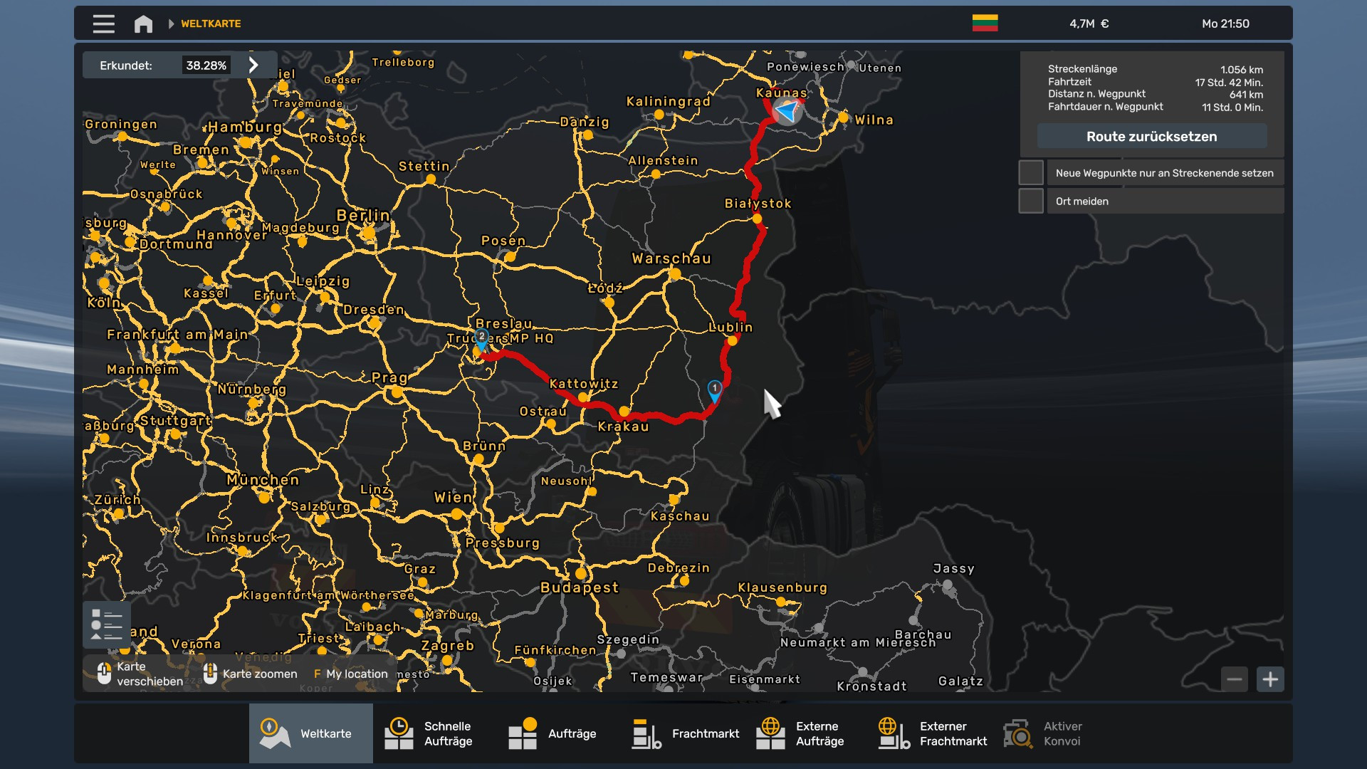
Task: Switch to the Aufträge tab
Action: [x=522, y=733]
